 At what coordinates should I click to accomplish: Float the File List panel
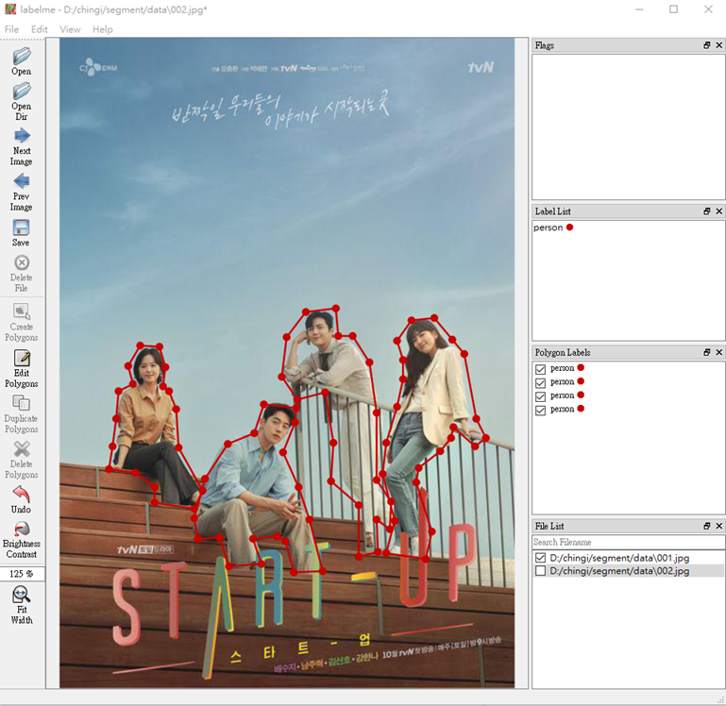coord(707,526)
